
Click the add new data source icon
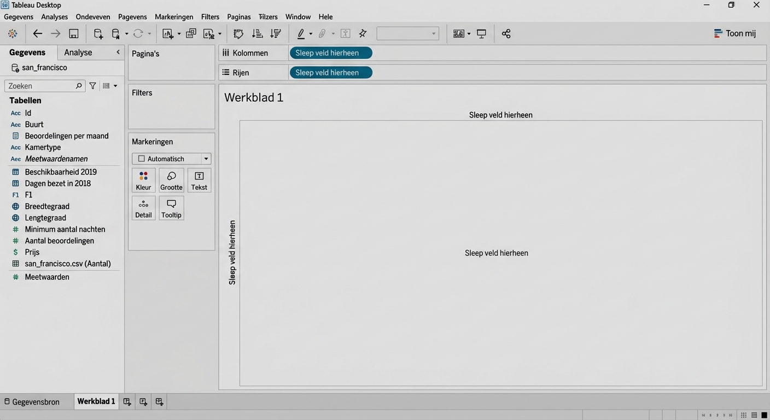[x=98, y=34]
